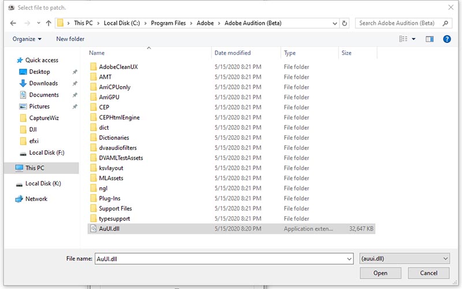Select the AMT folder
The height and width of the screenshot is (289, 462).
(x=105, y=77)
